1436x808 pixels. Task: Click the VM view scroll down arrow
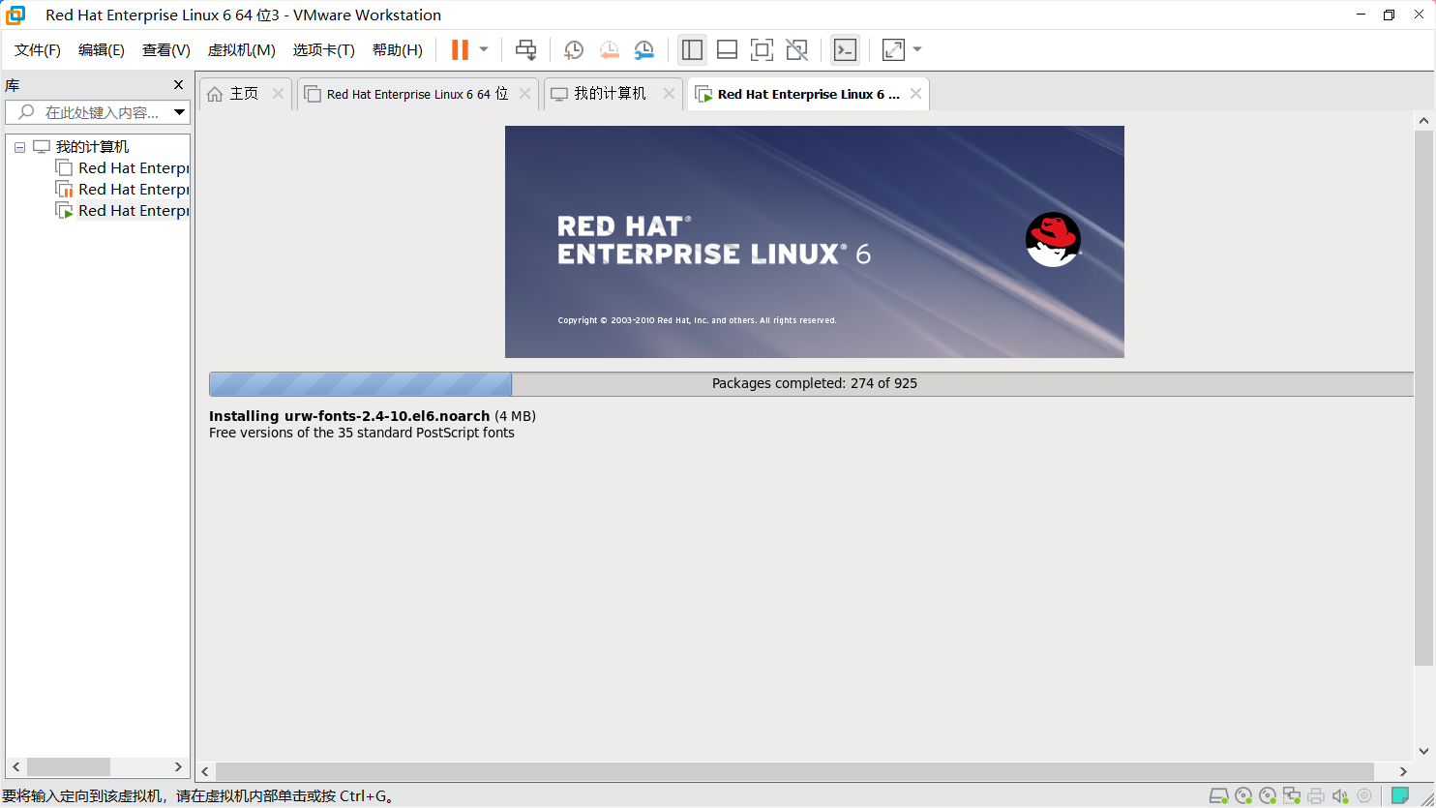pyautogui.click(x=1423, y=751)
